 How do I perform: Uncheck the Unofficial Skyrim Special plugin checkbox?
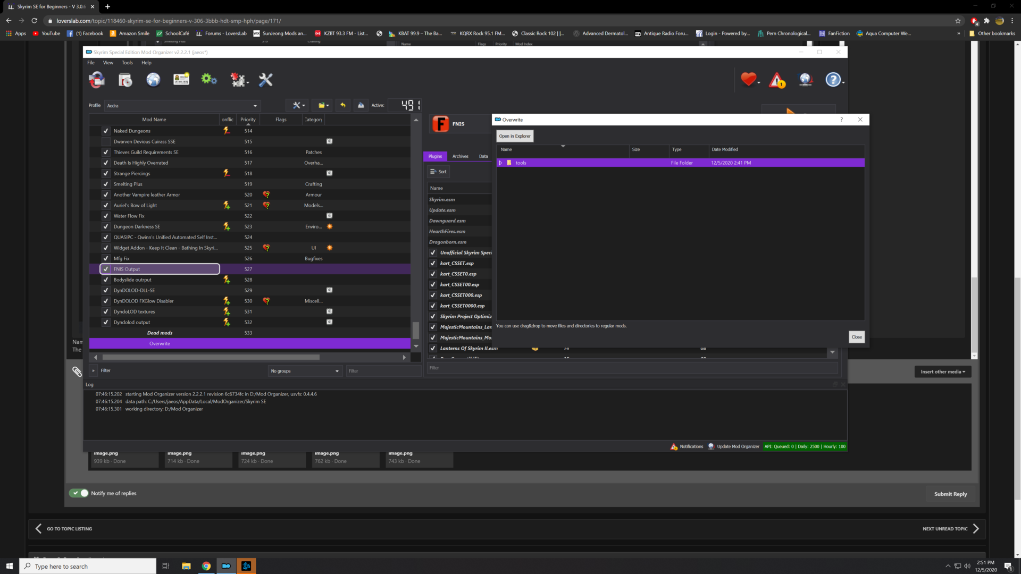click(433, 252)
